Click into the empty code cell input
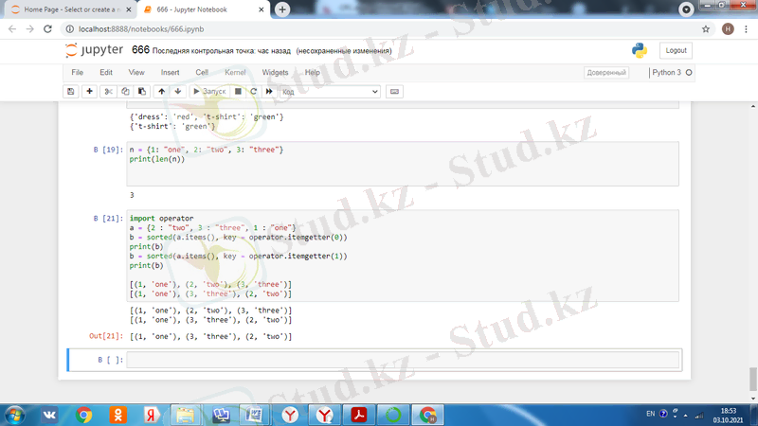The height and width of the screenshot is (426, 758). tap(403, 360)
